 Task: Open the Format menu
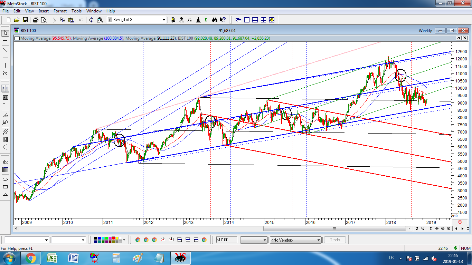click(x=60, y=11)
